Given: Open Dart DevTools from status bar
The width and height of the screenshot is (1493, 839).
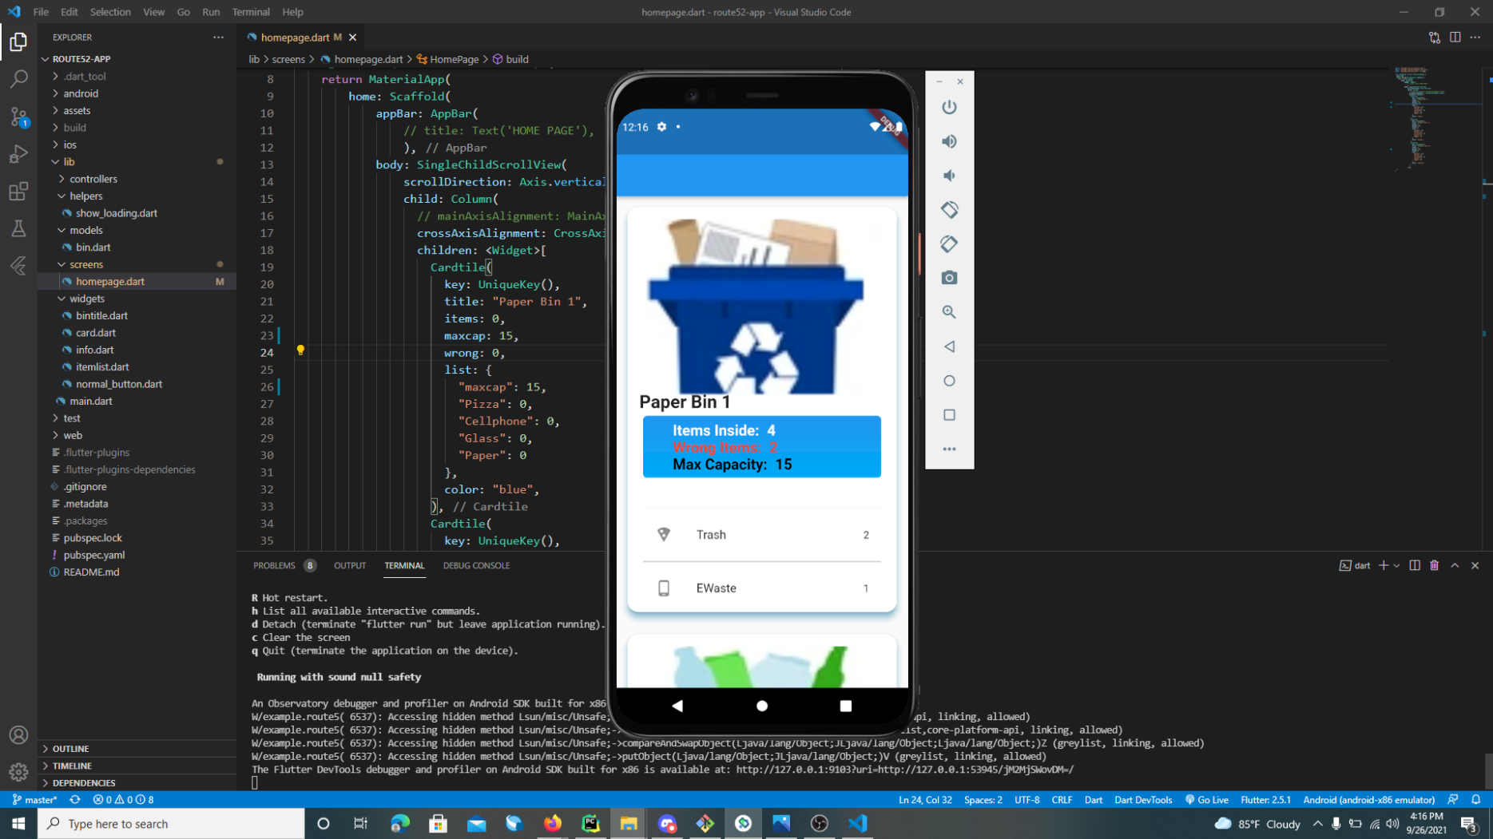Looking at the screenshot, I should click(x=1143, y=800).
